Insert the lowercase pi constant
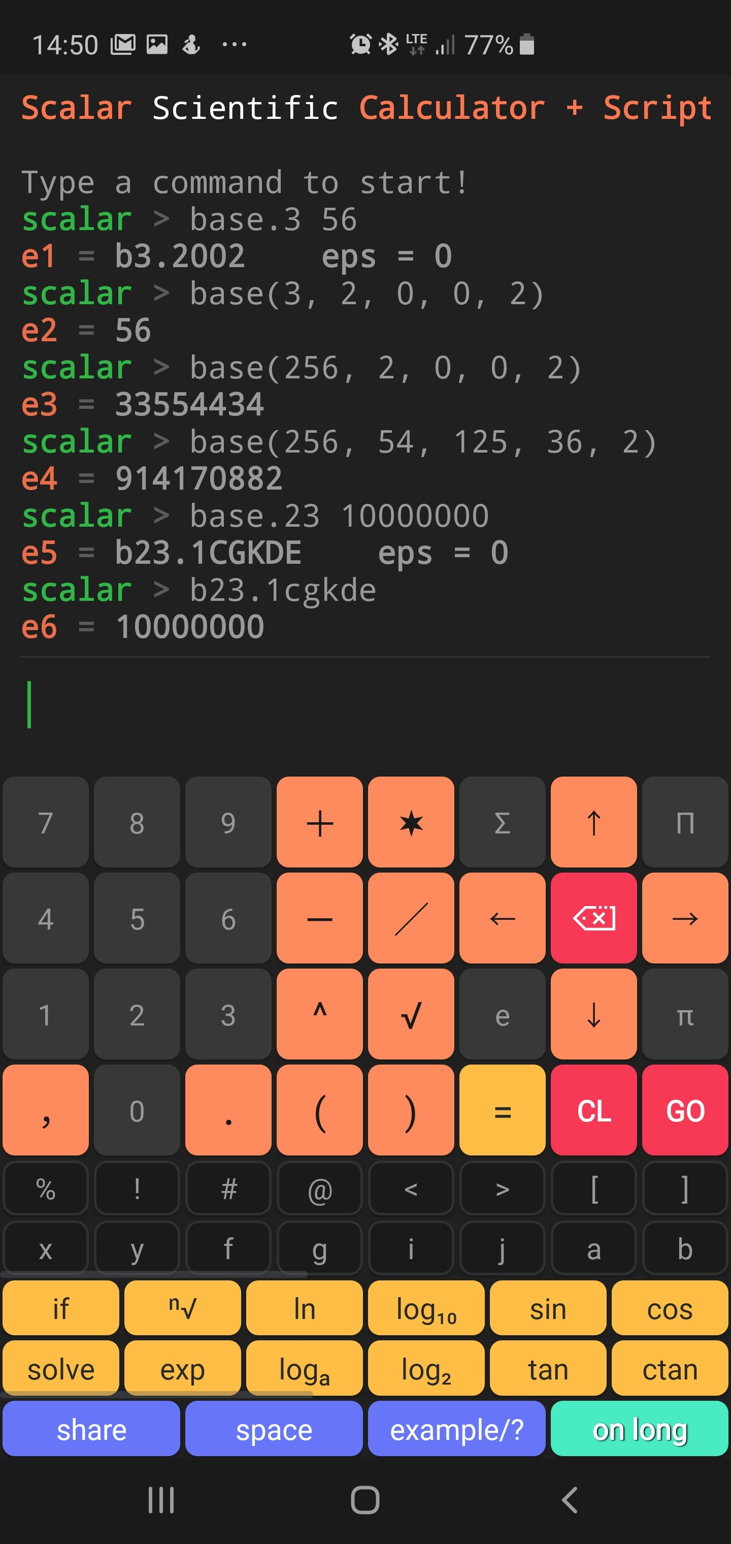731x1544 pixels. (685, 1014)
